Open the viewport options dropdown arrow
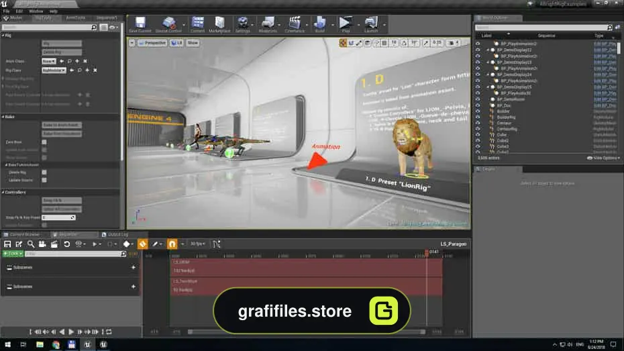Image resolution: width=624 pixels, height=351 pixels. (x=132, y=42)
